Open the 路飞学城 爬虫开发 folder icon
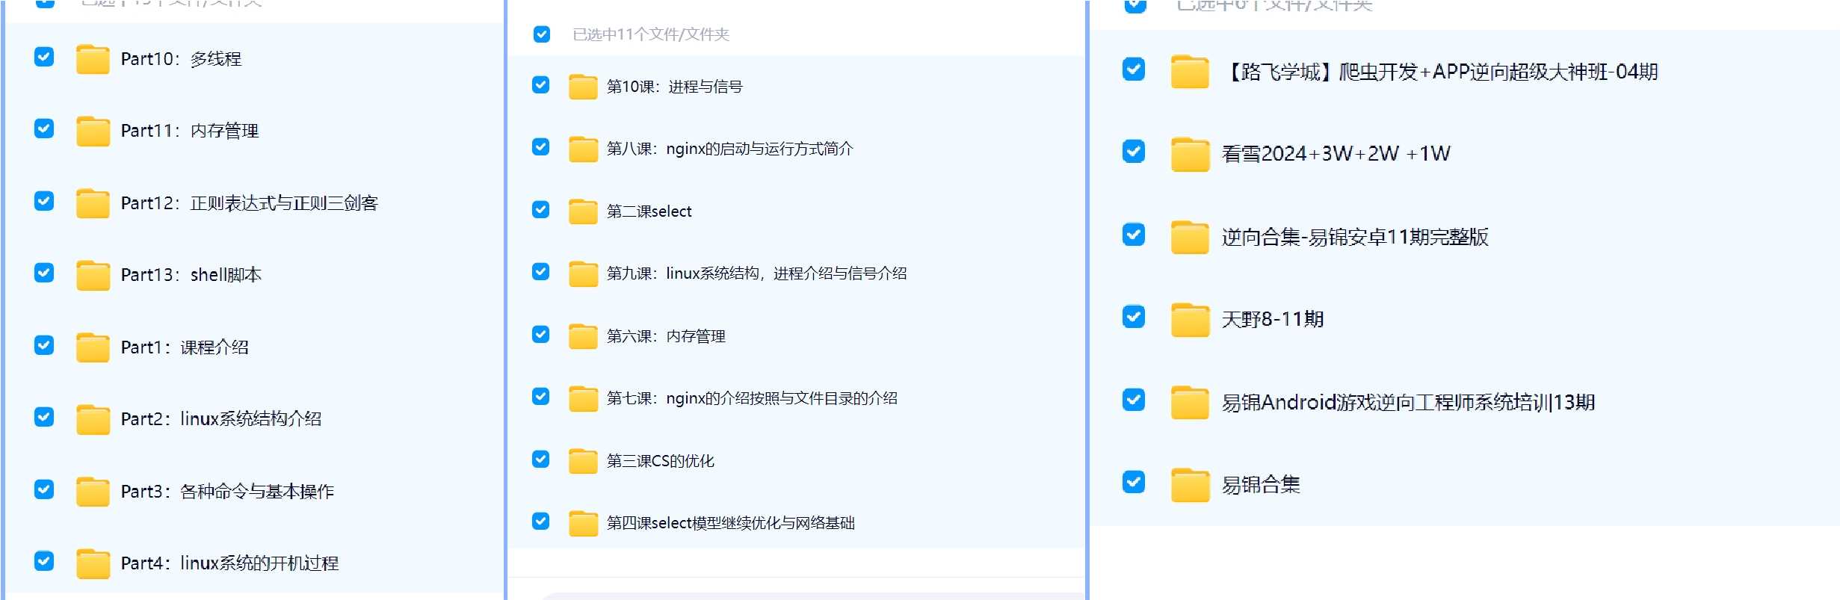Screen dimensions: 1840x600 [x=1190, y=72]
